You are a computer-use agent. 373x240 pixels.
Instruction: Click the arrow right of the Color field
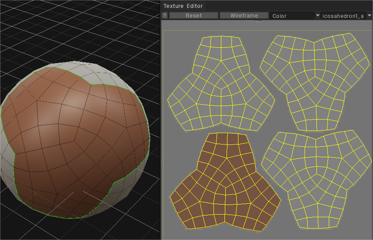click(x=318, y=16)
